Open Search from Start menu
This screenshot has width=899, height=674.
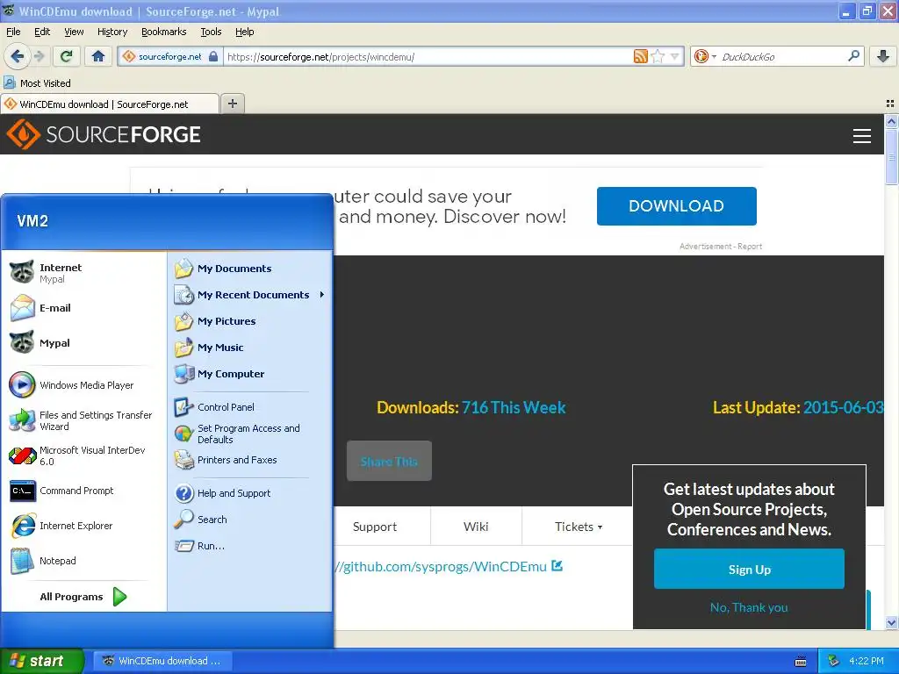click(x=250, y=520)
